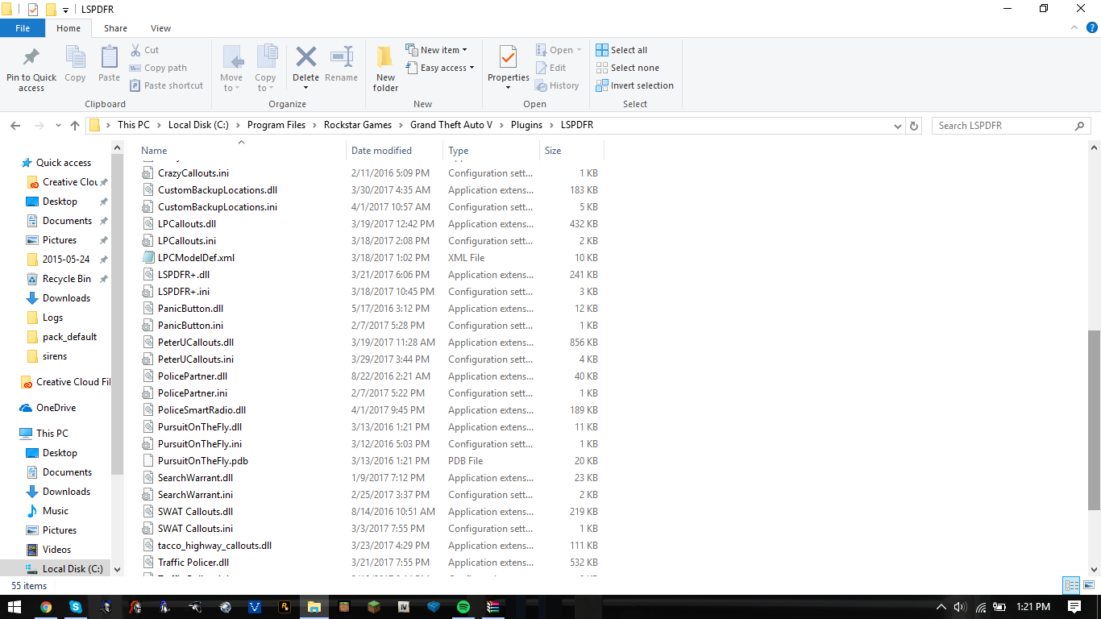Viewport: 1101px width, 619px height.
Task: Click the Cut scissors command
Action: (x=144, y=50)
